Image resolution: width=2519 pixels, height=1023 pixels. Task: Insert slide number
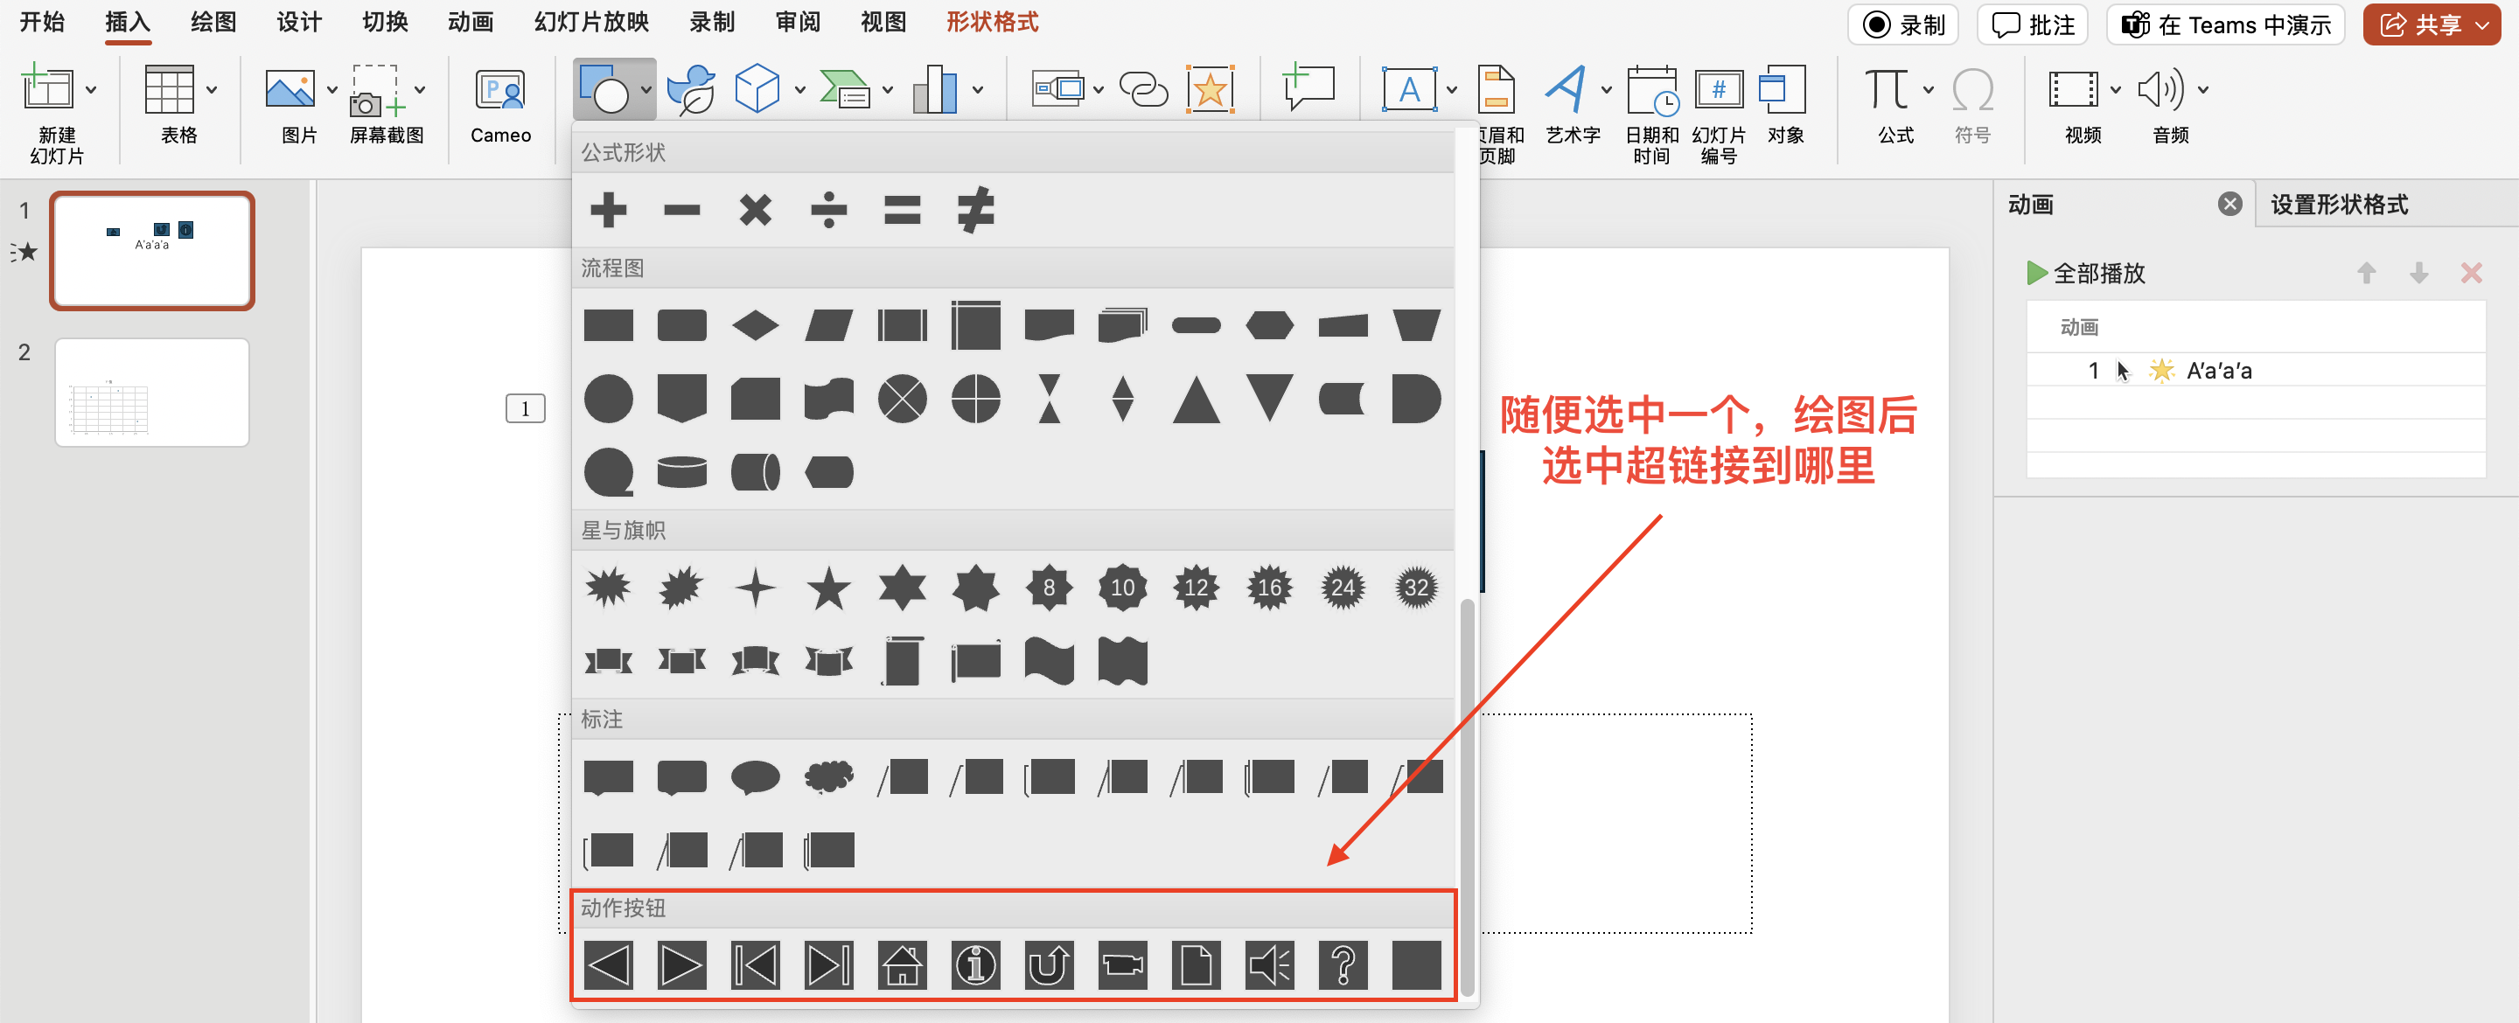(1718, 114)
